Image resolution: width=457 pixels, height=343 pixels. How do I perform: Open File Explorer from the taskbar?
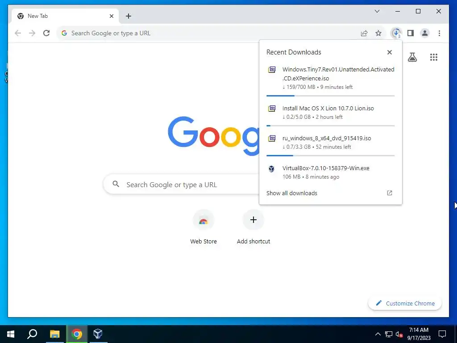pyautogui.click(x=54, y=334)
